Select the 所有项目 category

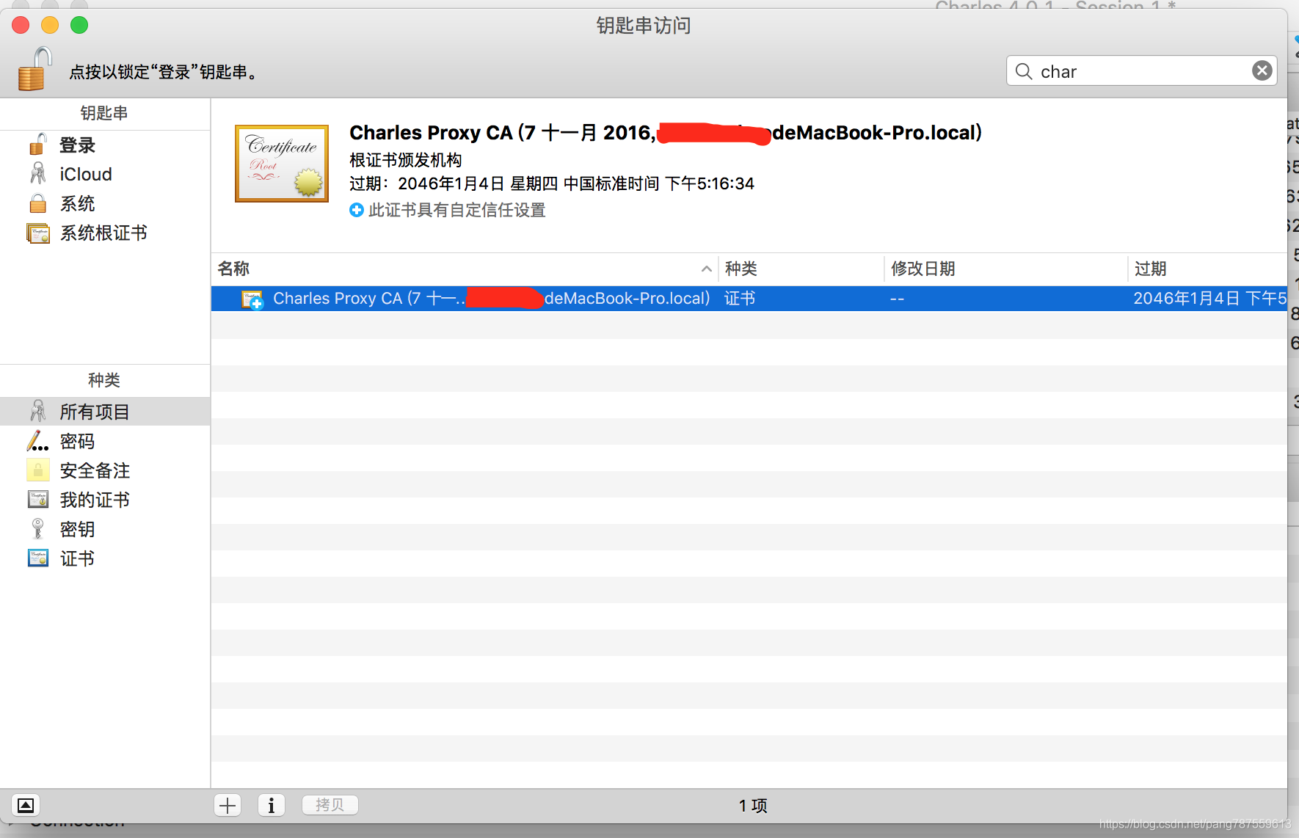tap(105, 412)
